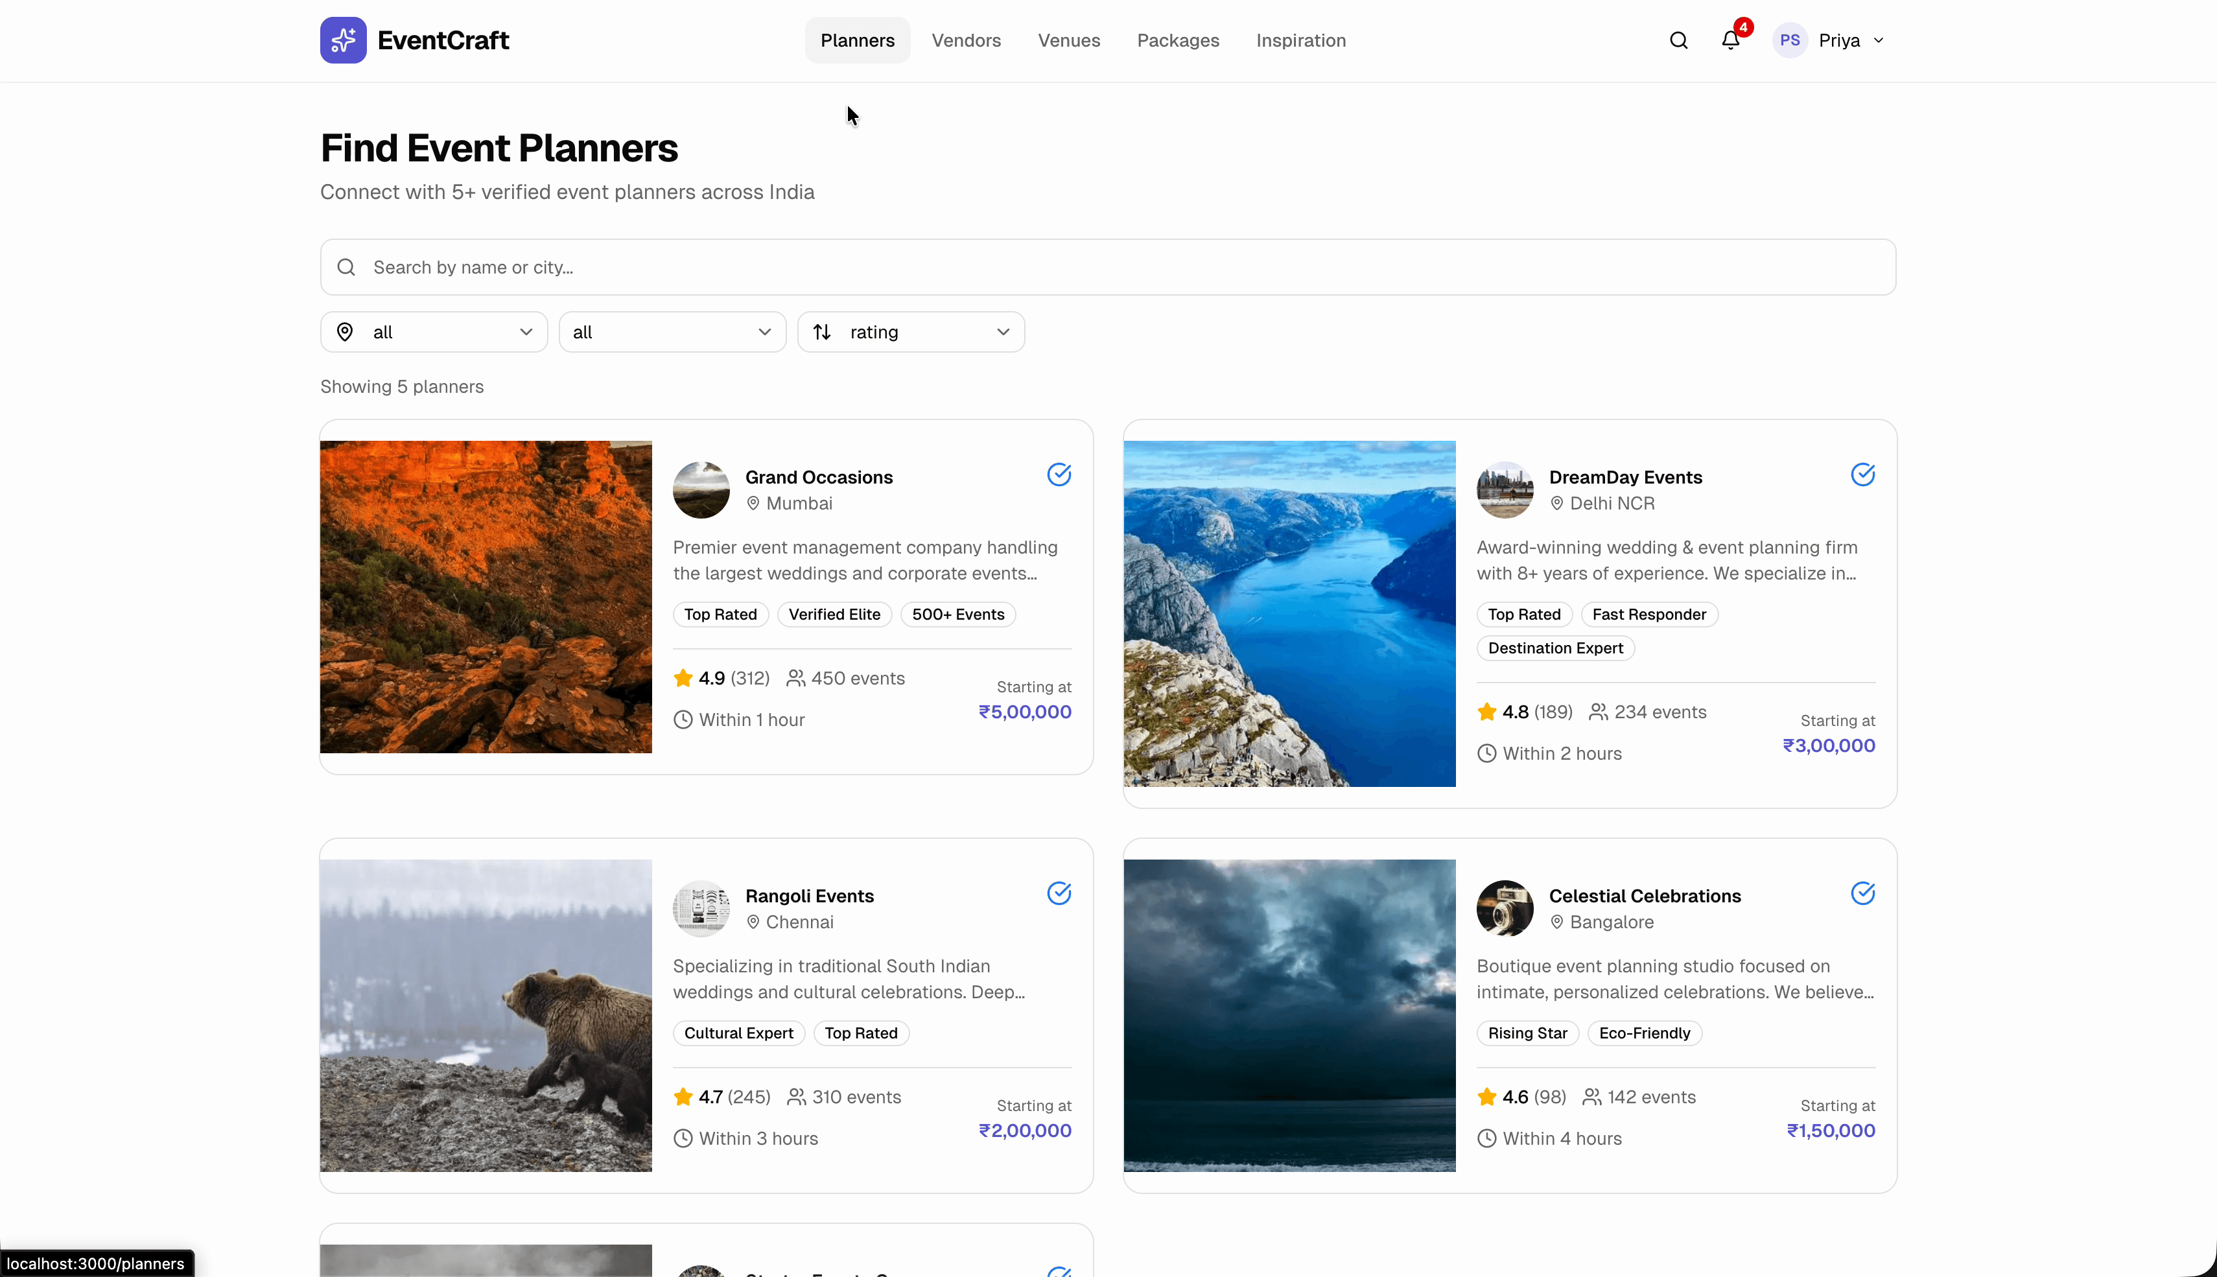The image size is (2217, 1277).
Task: Click the verified checkmark on Grand Occasions card
Action: coord(1059,474)
